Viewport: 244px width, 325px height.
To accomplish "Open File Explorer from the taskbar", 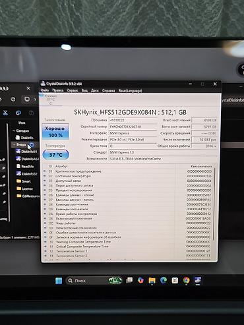I will [152, 281].
